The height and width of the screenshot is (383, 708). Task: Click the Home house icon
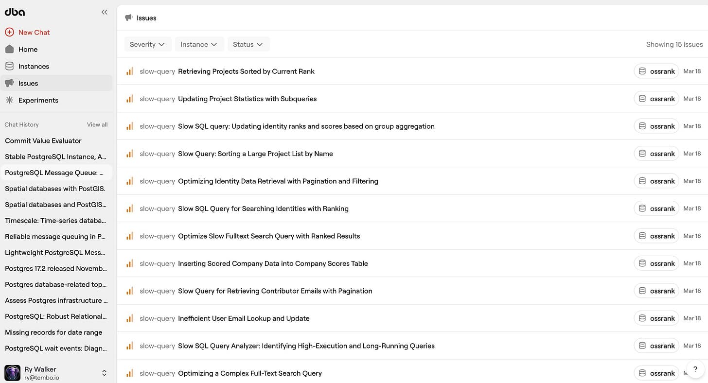click(9, 49)
